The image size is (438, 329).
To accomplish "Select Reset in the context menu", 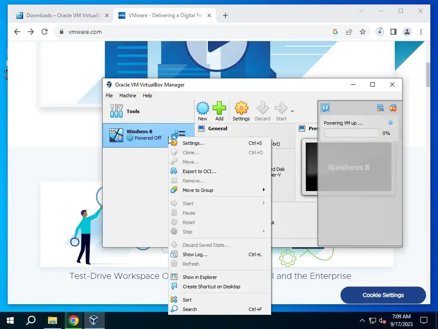I will pos(219,222).
